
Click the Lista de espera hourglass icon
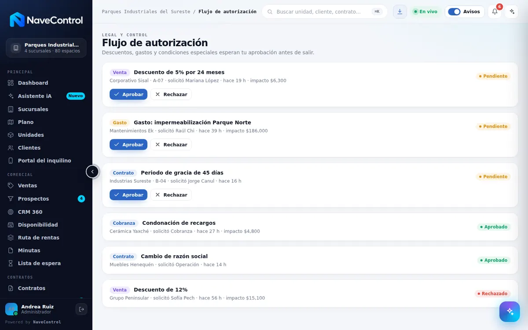coord(11,263)
